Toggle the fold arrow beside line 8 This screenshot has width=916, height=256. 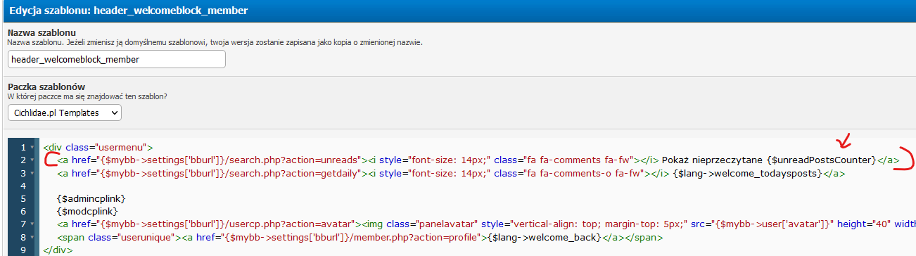(x=32, y=238)
